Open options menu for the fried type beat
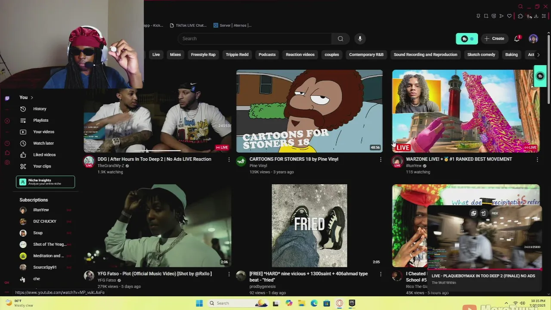Viewport: 551px width, 310px height. pyautogui.click(x=381, y=274)
